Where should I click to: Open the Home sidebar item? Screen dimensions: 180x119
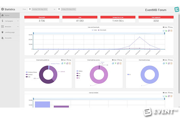(10, 15)
